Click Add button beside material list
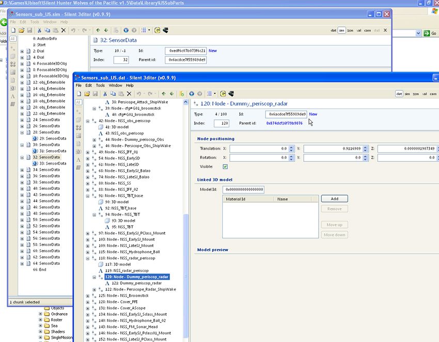Image resolution: width=439 pixels, height=342 pixels. pyautogui.click(x=334, y=199)
